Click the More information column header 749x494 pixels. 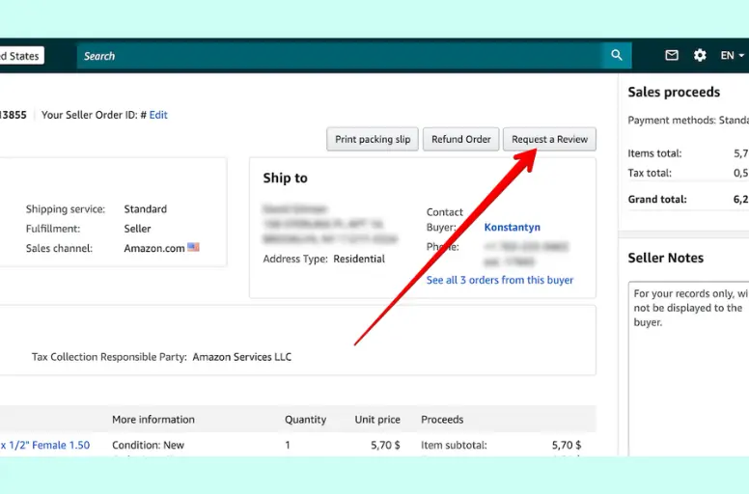click(x=153, y=420)
